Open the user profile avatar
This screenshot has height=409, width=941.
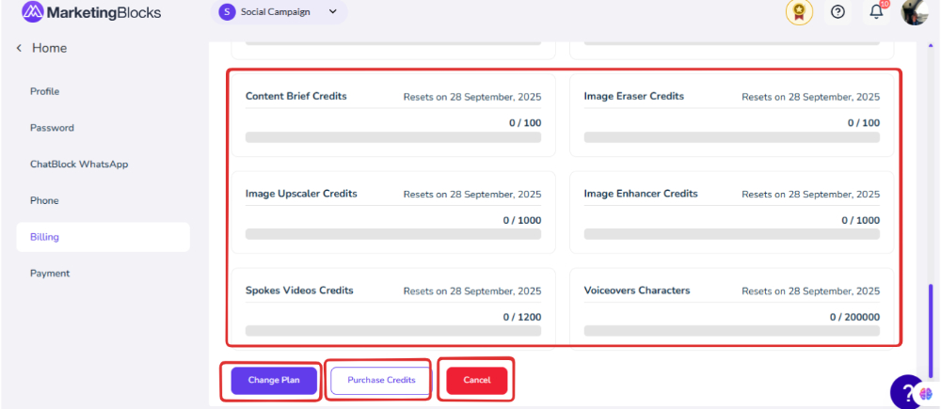tap(915, 12)
